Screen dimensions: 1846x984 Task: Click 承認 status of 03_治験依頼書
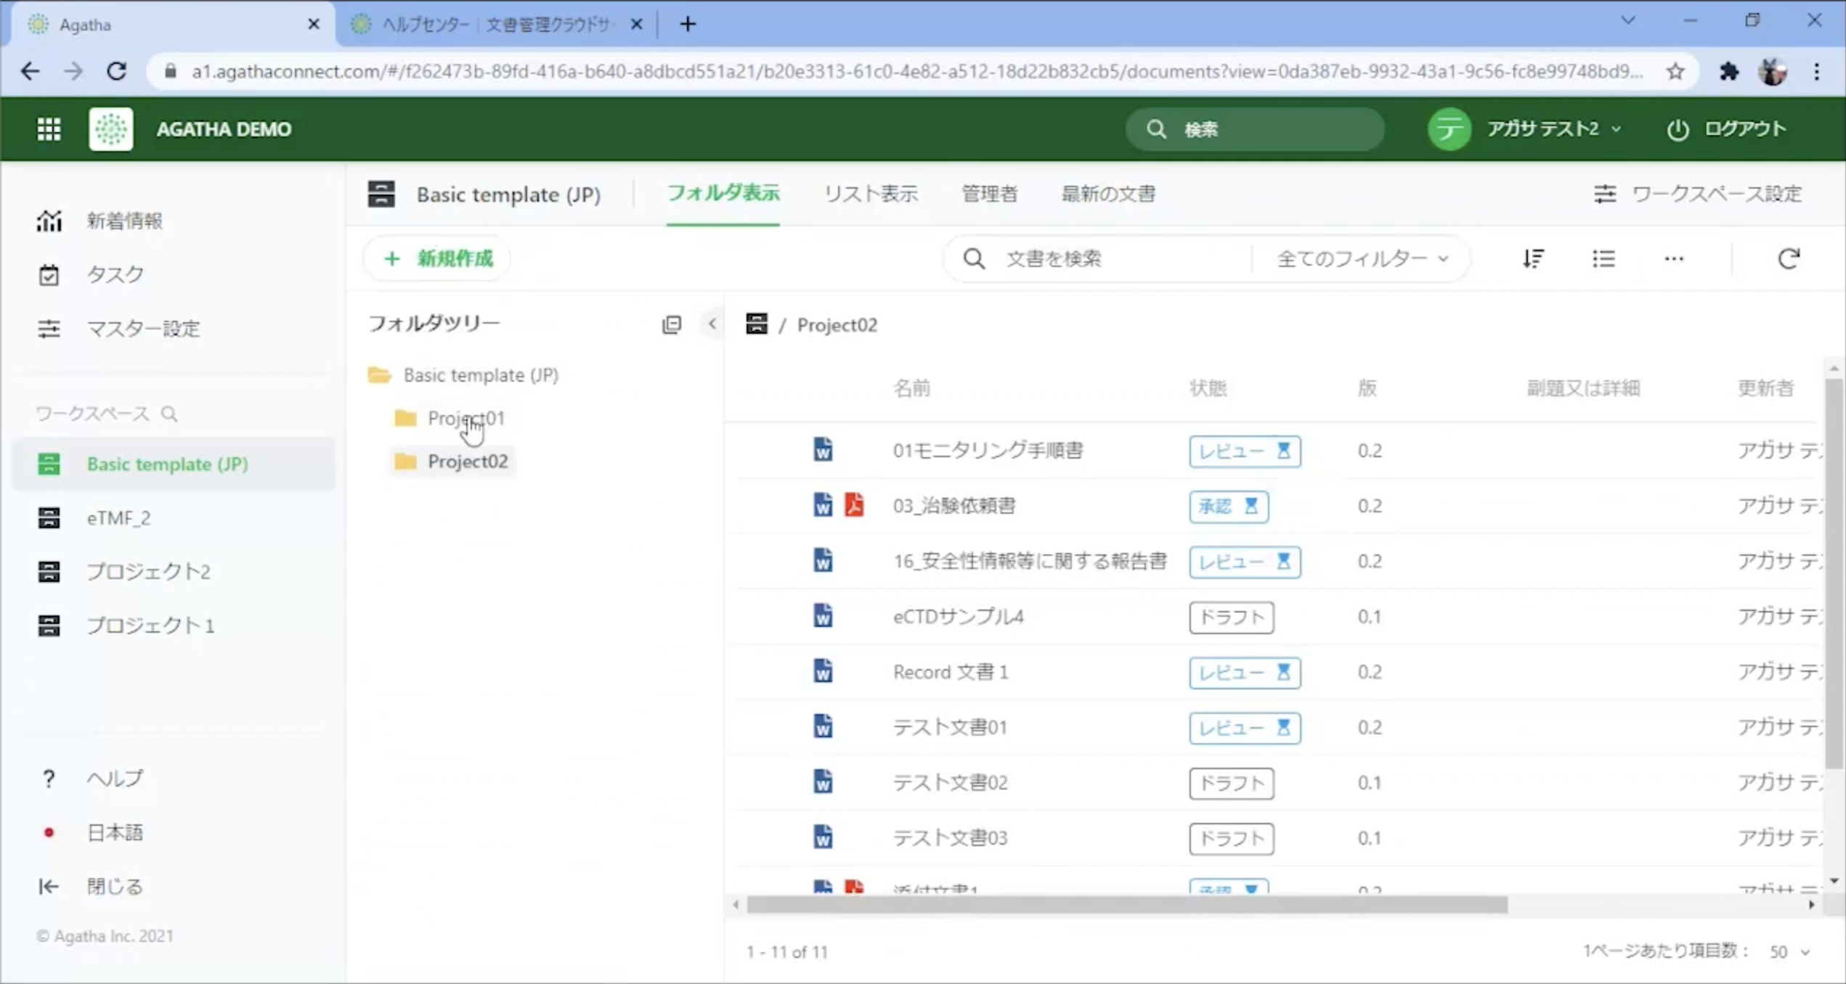point(1229,506)
